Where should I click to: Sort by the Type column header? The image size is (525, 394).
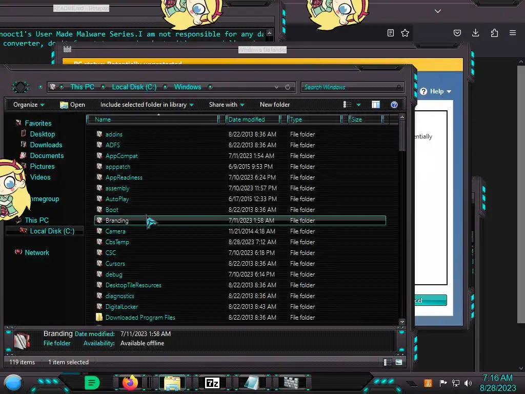click(x=314, y=119)
